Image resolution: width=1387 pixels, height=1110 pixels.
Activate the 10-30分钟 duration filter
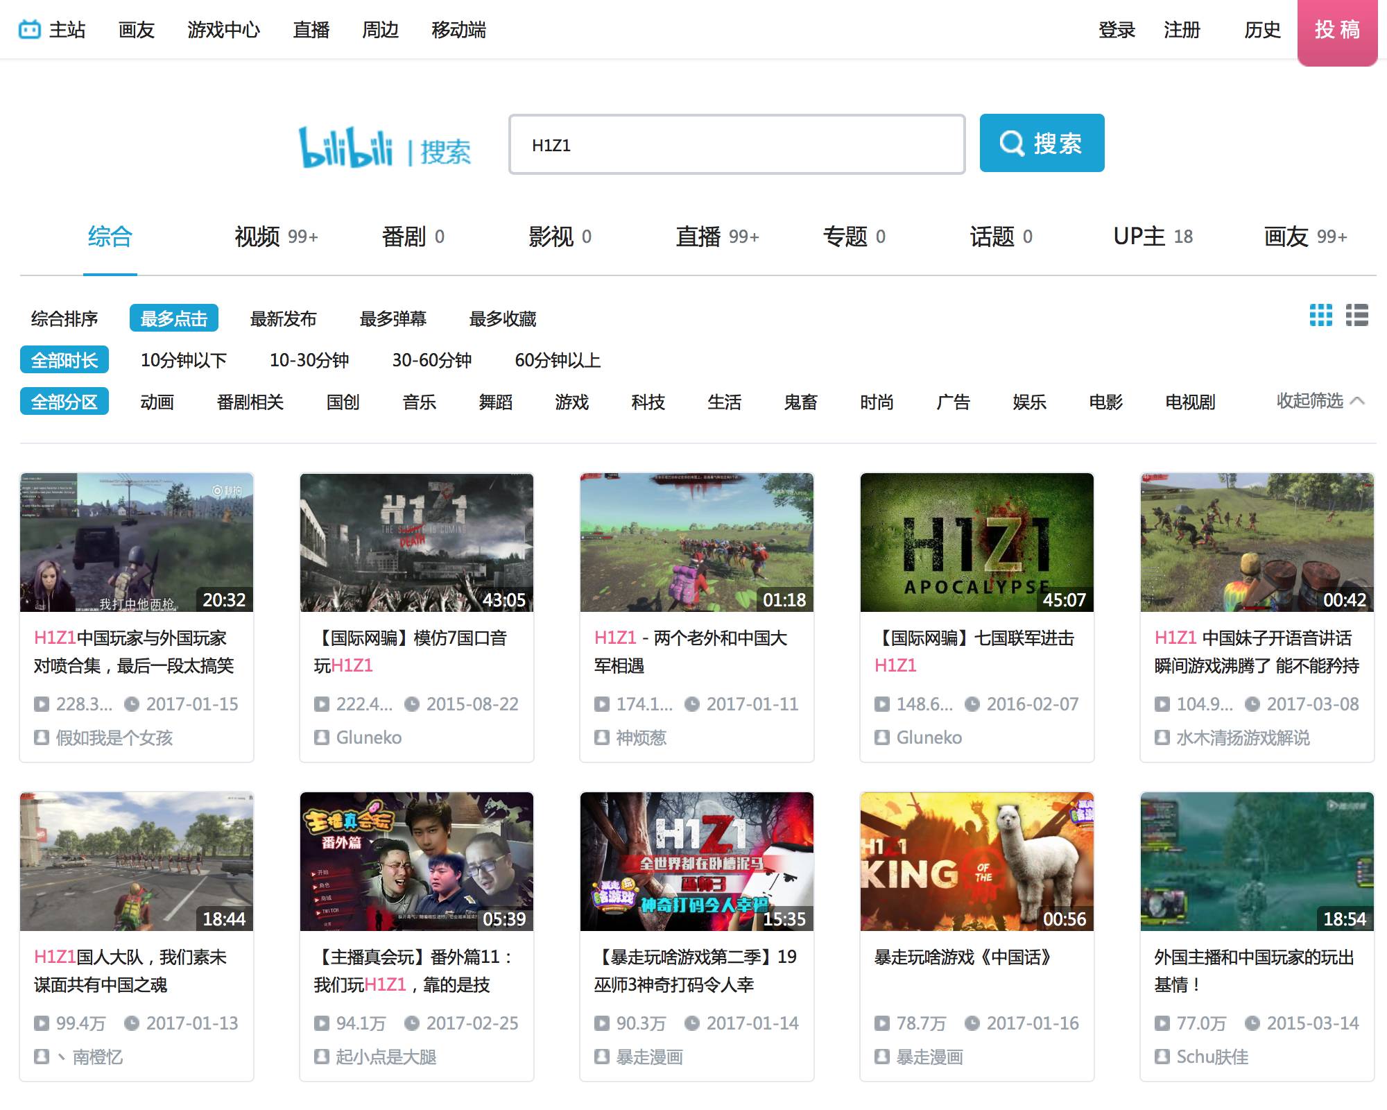[309, 360]
